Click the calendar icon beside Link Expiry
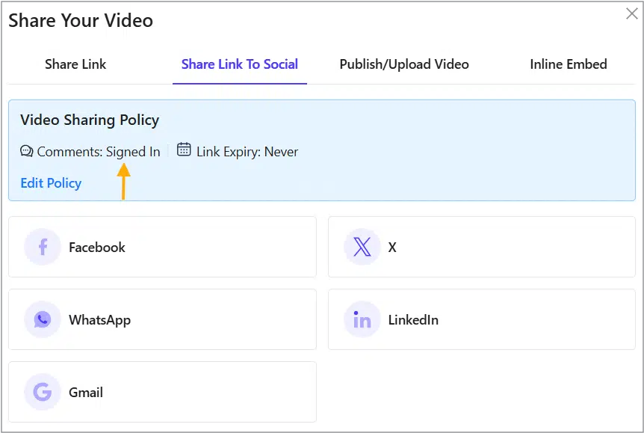 (184, 150)
